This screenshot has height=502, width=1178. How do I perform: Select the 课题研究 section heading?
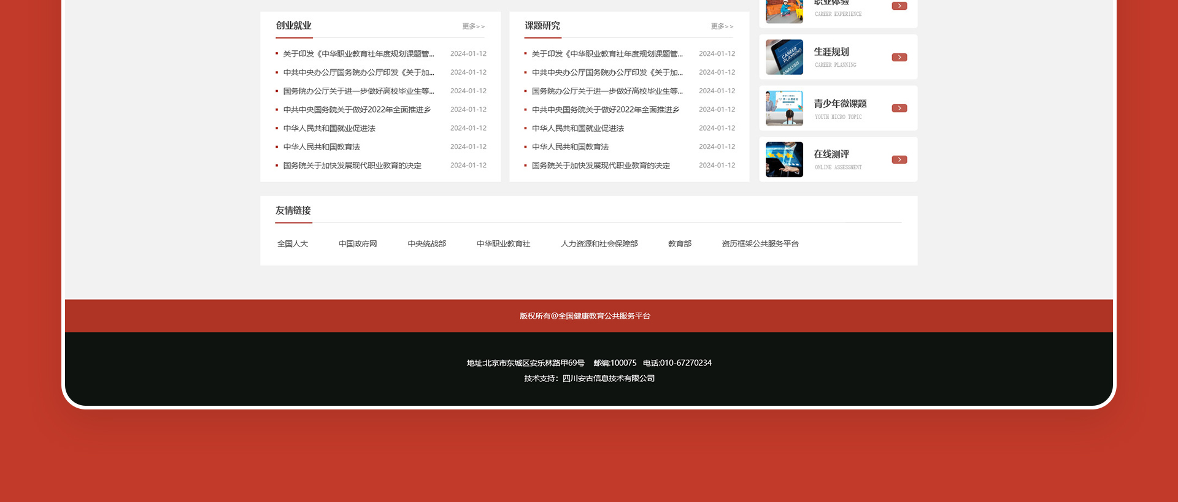click(x=542, y=26)
